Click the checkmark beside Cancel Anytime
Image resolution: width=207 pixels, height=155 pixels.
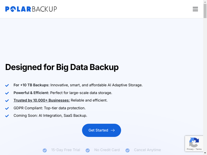(128, 150)
